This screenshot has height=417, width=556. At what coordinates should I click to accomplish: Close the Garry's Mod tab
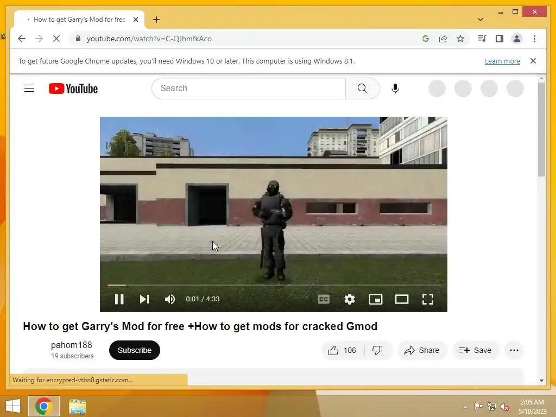(135, 20)
